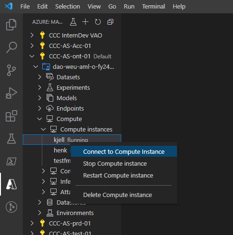This screenshot has width=233, height=235.
Task: Refresh the Azure Machine Learning tree
Action: pos(97,22)
